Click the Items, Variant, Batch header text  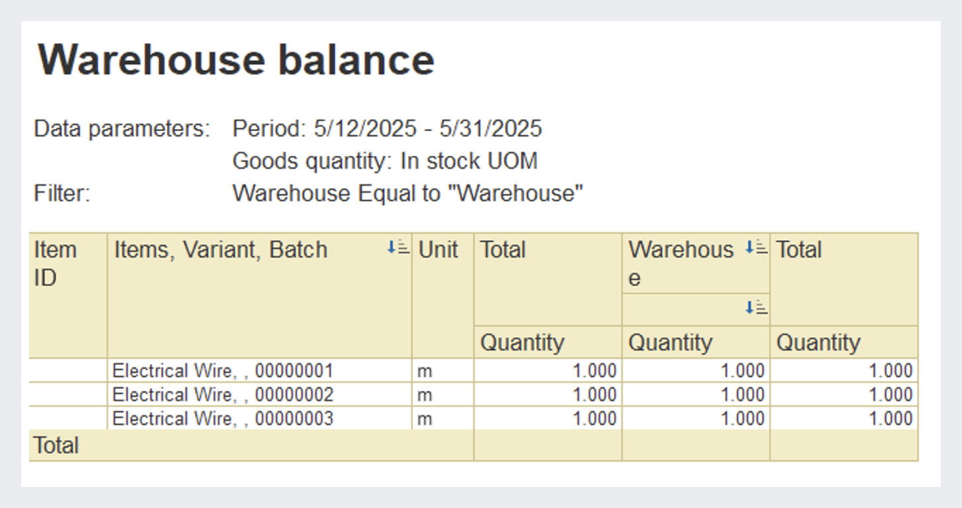pos(221,250)
